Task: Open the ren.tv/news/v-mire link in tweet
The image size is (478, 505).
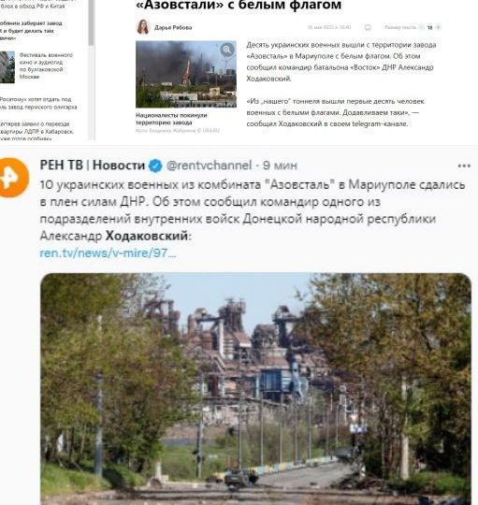Action: tap(108, 253)
